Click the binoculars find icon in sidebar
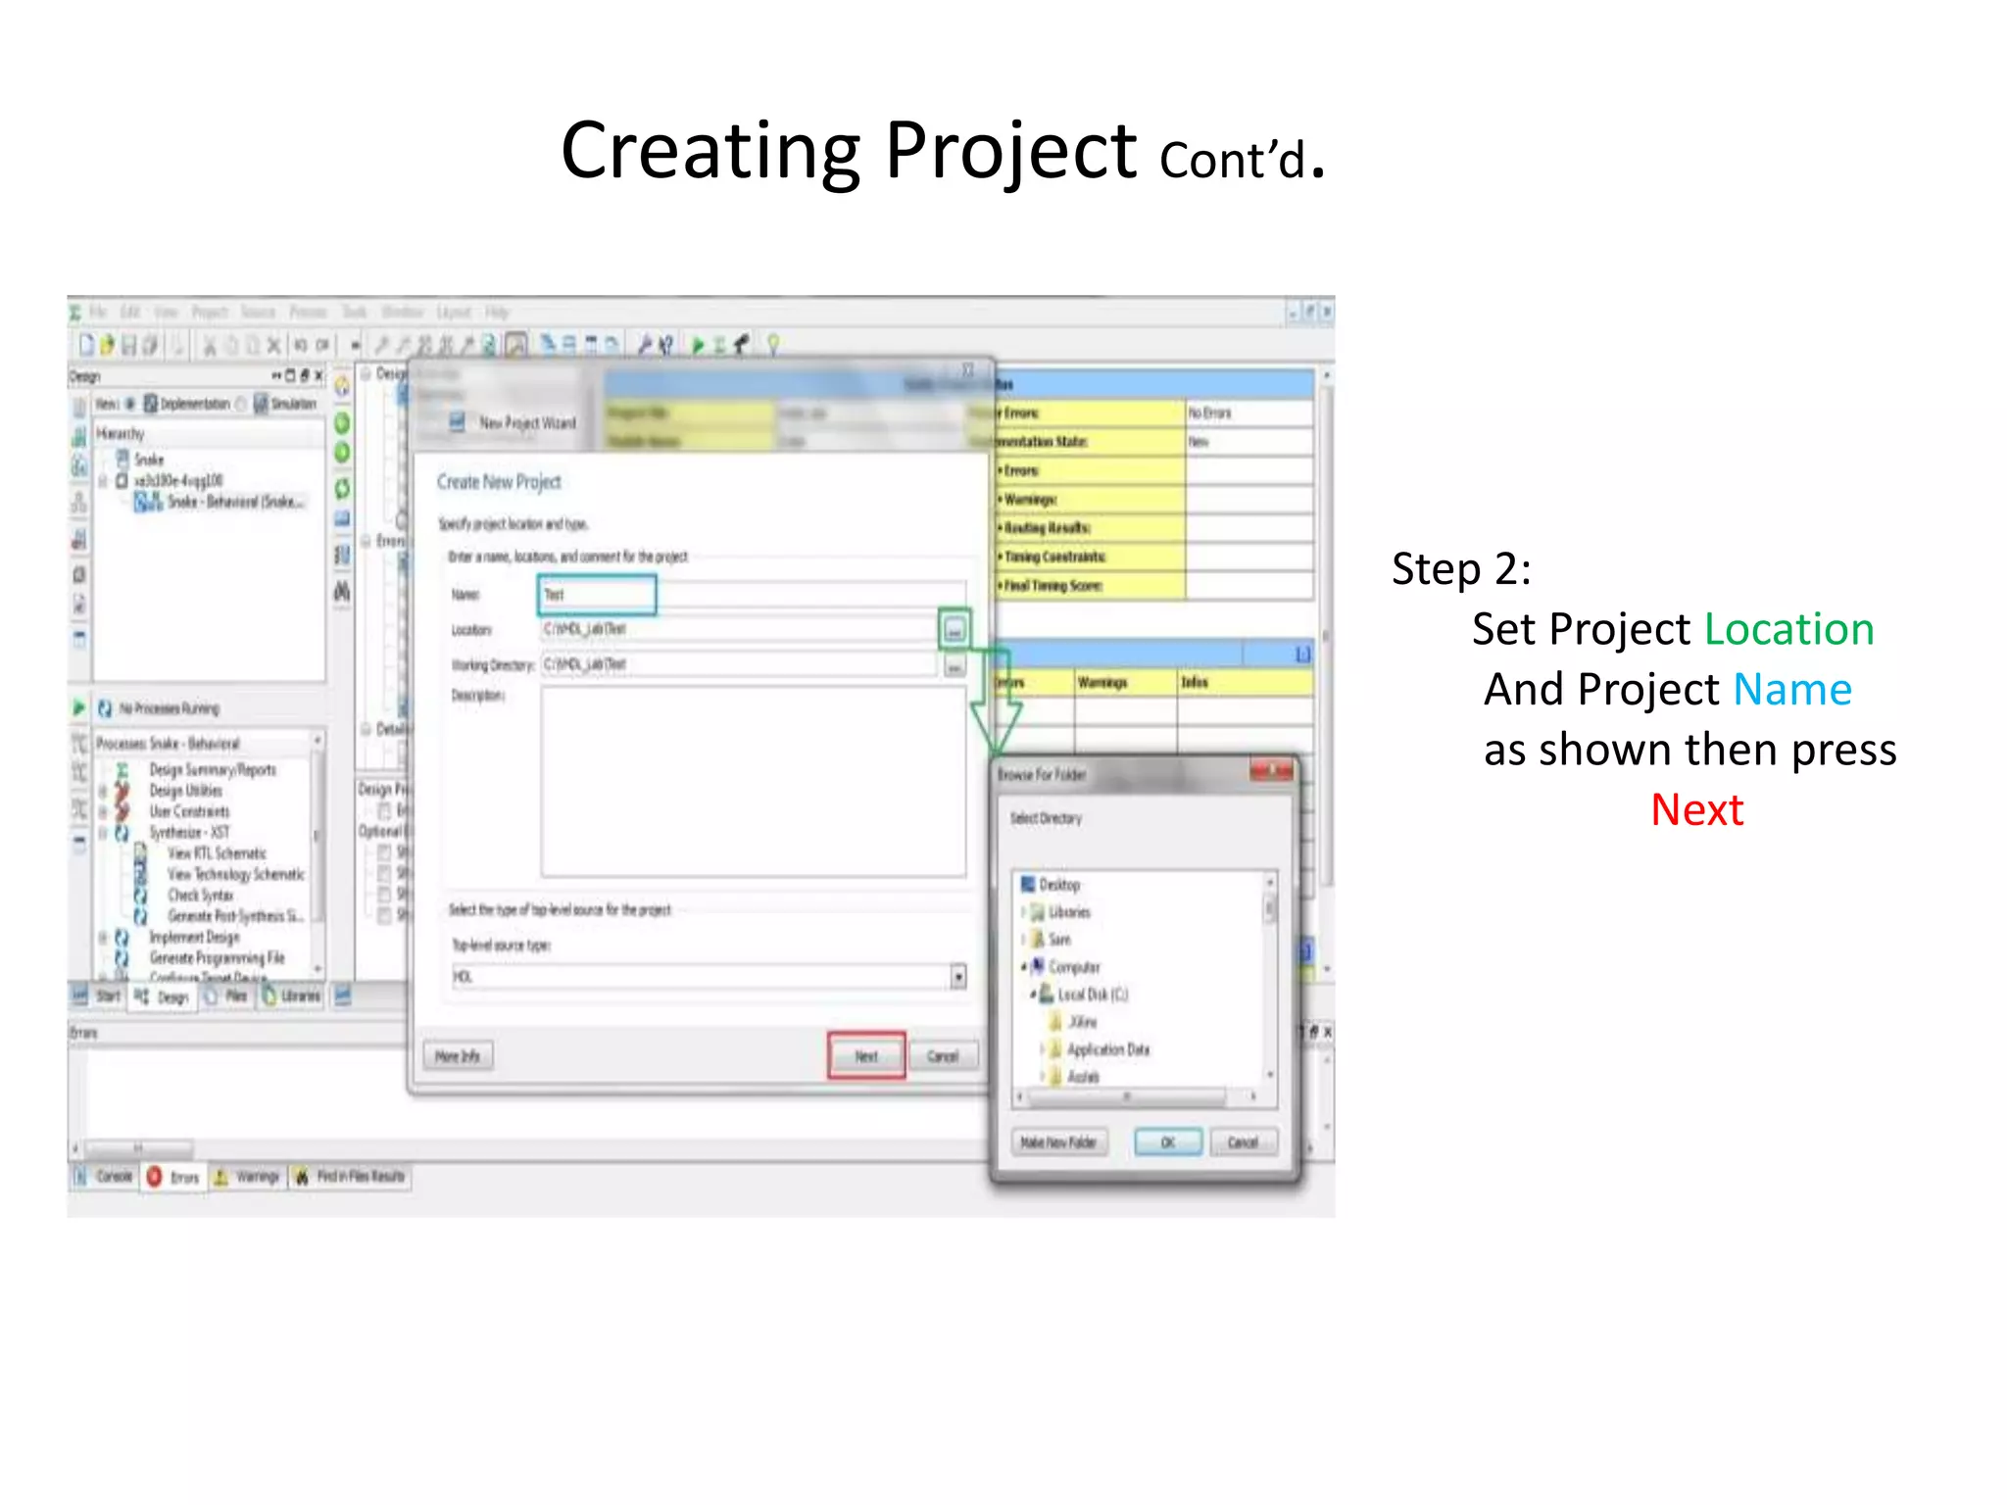 342,592
